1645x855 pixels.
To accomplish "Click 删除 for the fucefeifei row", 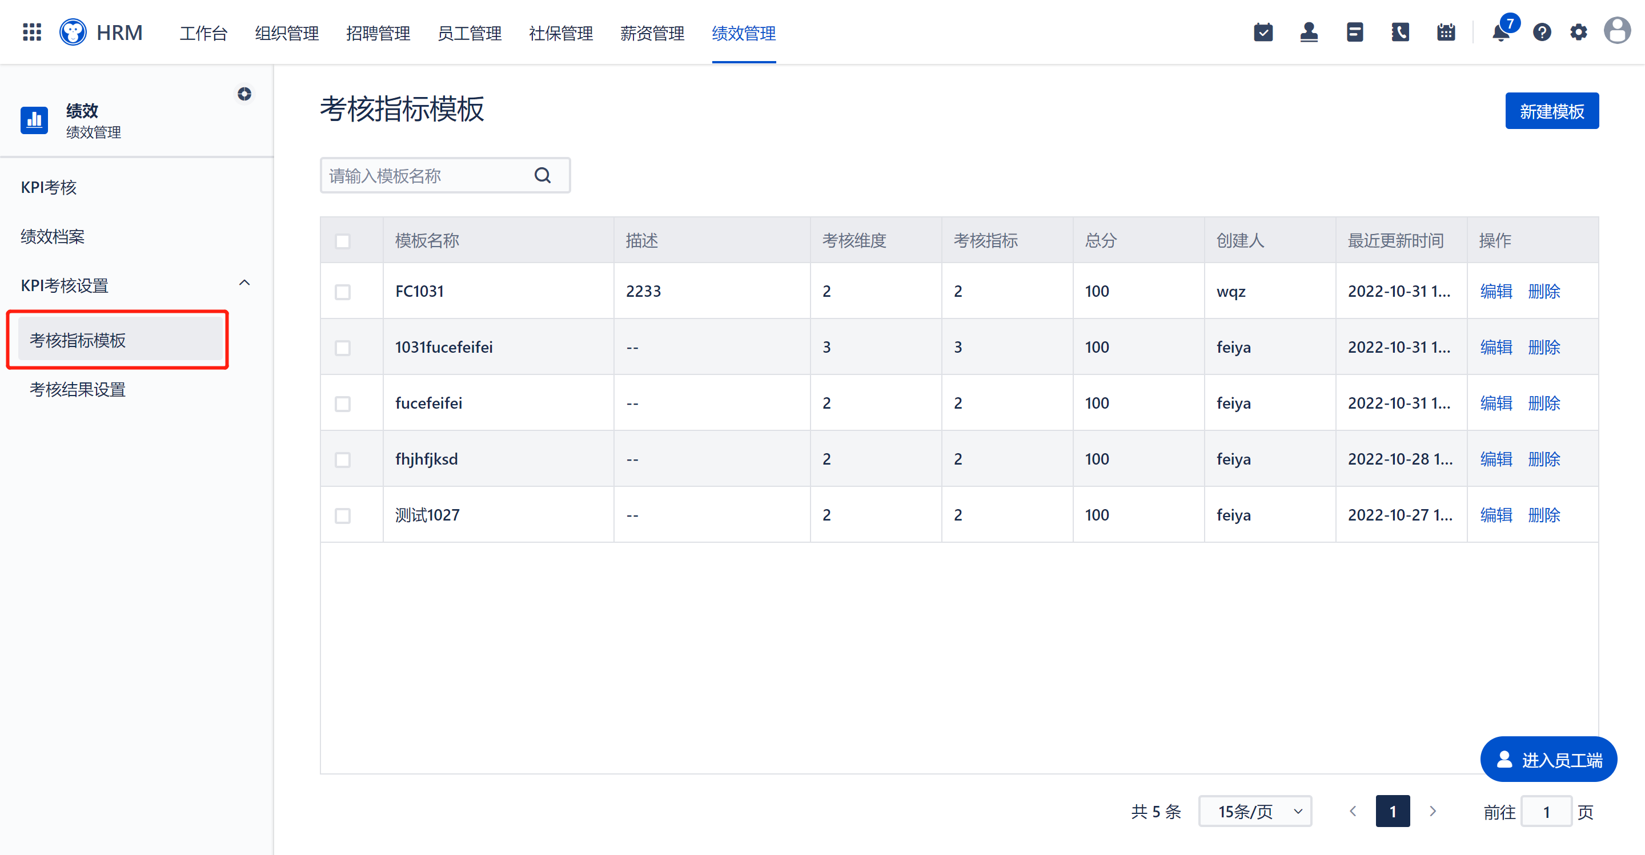I will (x=1544, y=404).
